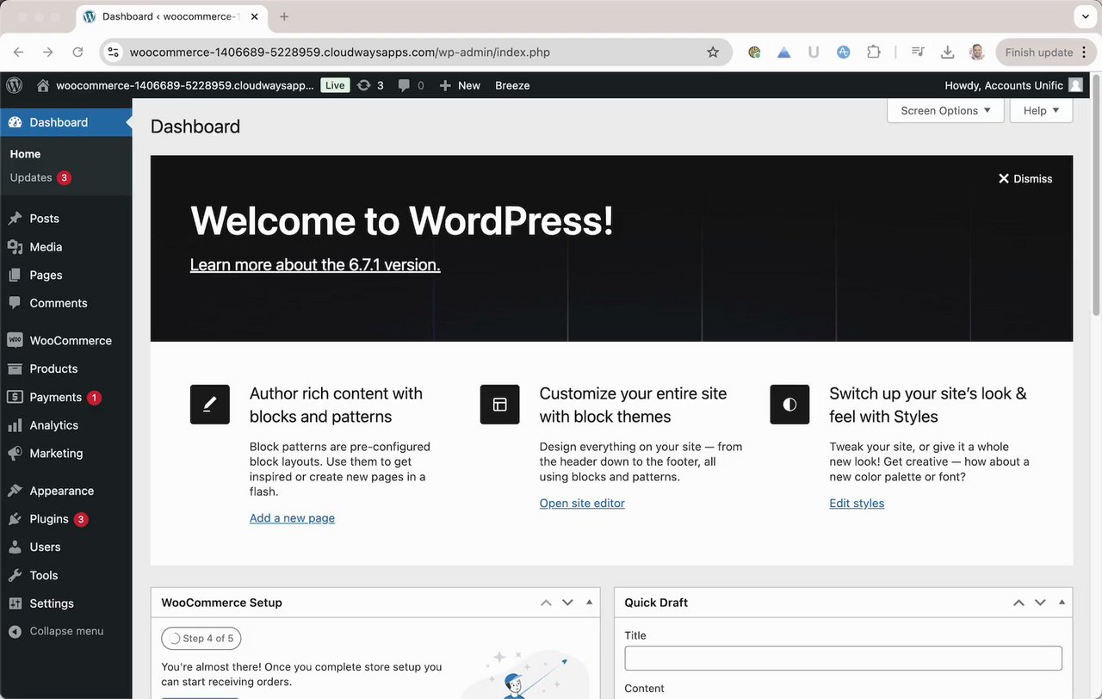Click the Analytics bar chart icon
1102x699 pixels.
point(15,425)
